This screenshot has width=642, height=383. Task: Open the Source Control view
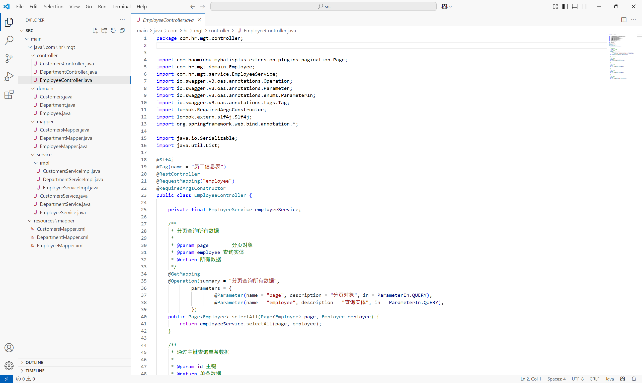(9, 58)
